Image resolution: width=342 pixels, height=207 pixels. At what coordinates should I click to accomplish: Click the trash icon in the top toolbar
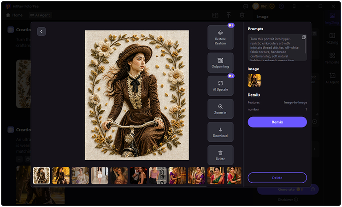(x=242, y=15)
